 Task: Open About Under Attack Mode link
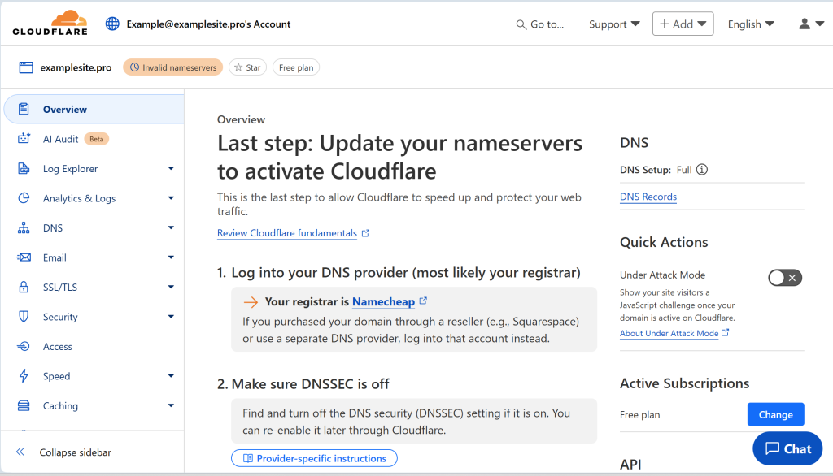coord(669,333)
